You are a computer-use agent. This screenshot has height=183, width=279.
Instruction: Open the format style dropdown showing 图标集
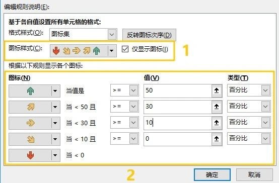tap(83, 34)
